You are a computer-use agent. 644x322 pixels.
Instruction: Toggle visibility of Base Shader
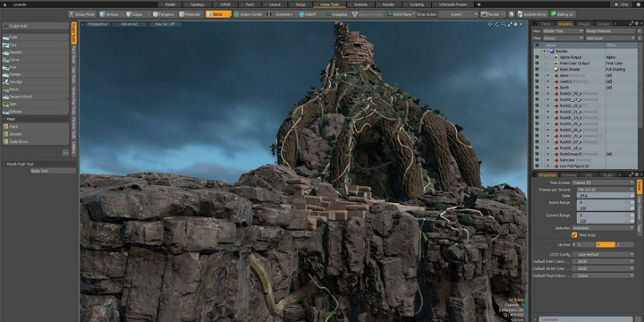(537, 70)
